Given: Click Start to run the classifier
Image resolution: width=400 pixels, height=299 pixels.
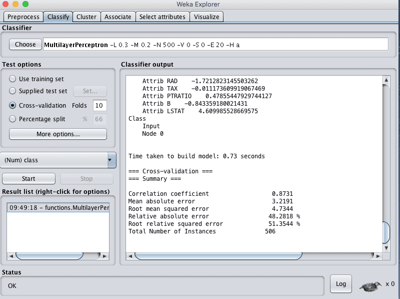Looking at the screenshot, I should point(28,179).
